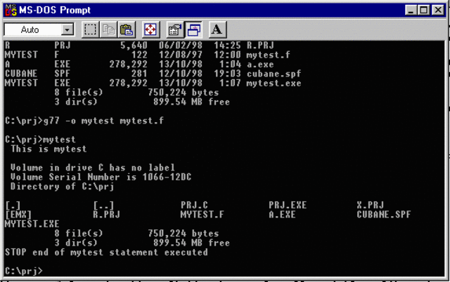
Task: Click the CUBANE.SPF entry in wide listing
Action: (x=384, y=215)
